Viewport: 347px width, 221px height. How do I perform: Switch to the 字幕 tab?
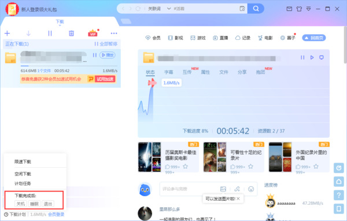tap(169, 72)
